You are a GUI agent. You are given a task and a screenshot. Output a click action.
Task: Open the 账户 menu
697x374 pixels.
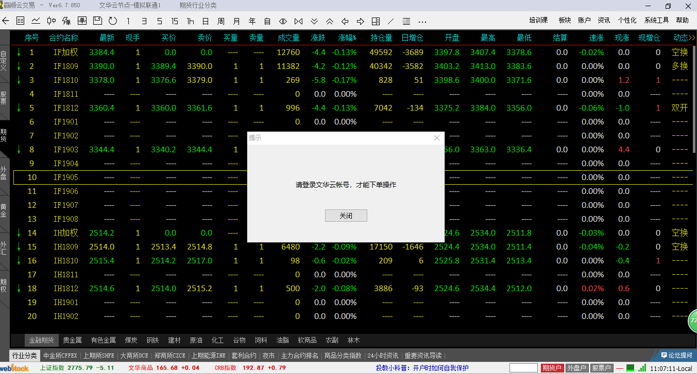coord(584,21)
